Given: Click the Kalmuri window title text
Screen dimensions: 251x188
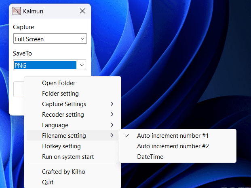Looking at the screenshot, I should 33,11.
